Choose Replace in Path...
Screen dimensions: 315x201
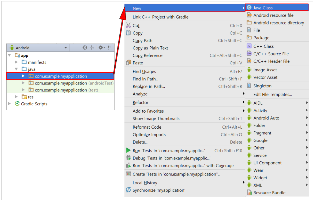[x=185, y=86]
